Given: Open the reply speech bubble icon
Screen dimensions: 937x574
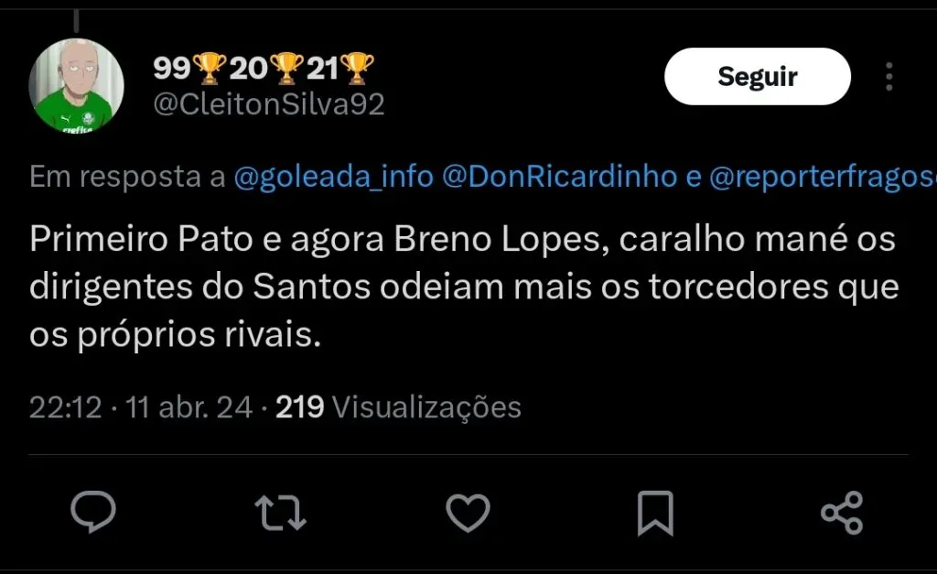Looking at the screenshot, I should [x=93, y=512].
